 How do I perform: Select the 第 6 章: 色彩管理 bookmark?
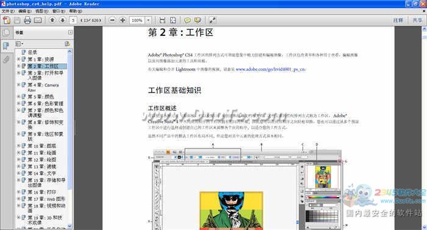(x=46, y=103)
